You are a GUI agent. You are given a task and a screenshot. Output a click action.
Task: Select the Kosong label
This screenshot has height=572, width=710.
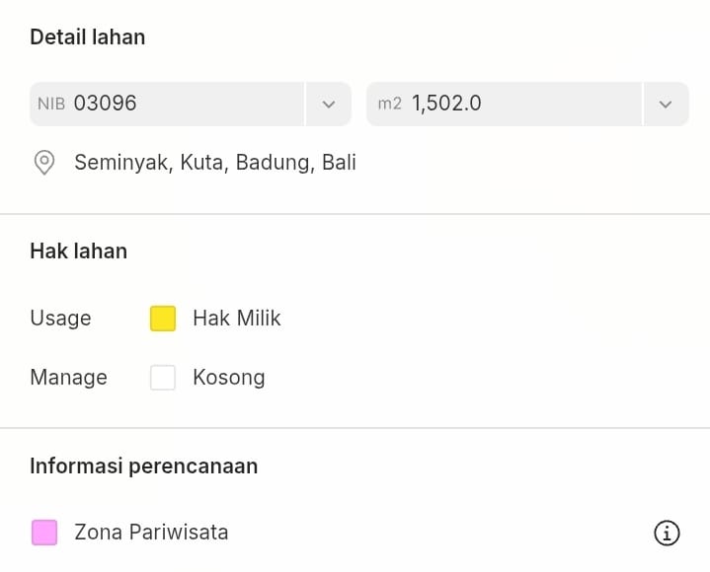tap(229, 378)
